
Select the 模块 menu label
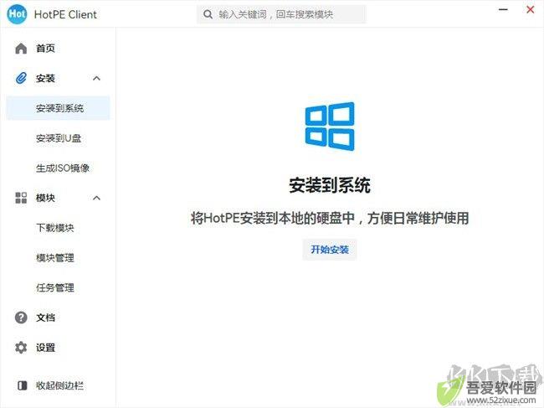(45, 198)
